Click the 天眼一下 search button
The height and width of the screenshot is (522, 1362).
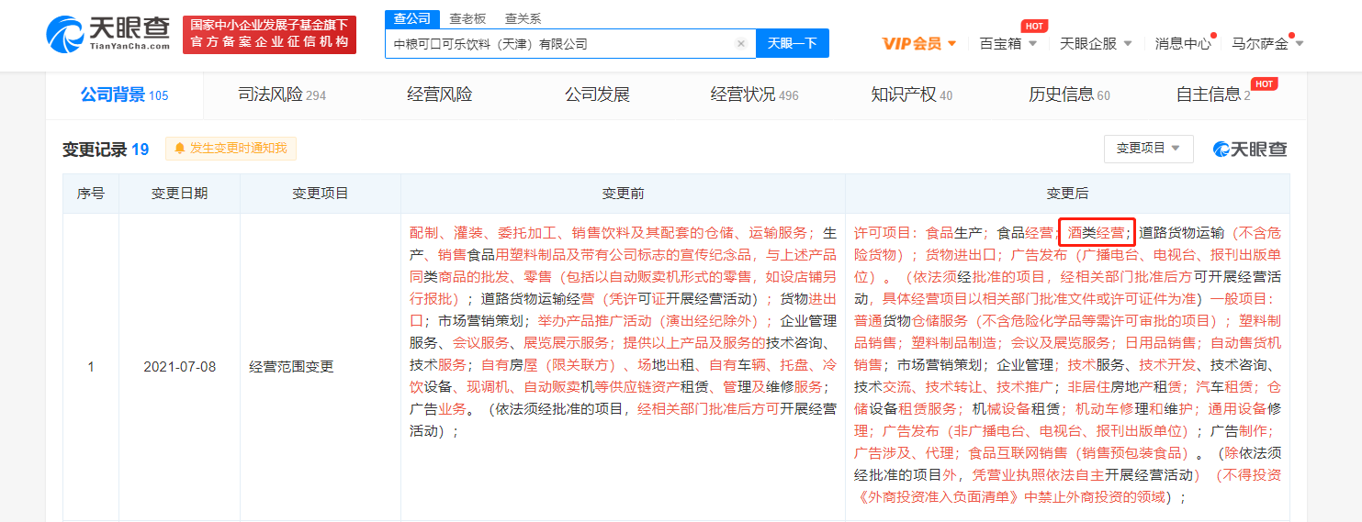point(792,43)
